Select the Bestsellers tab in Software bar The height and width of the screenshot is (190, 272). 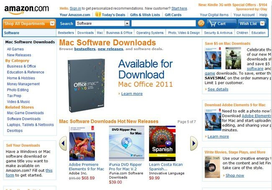tap(66, 33)
